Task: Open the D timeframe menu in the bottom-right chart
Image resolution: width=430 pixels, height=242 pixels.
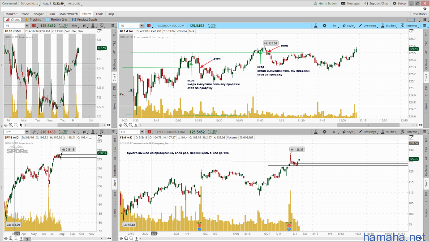Action: 334,132
